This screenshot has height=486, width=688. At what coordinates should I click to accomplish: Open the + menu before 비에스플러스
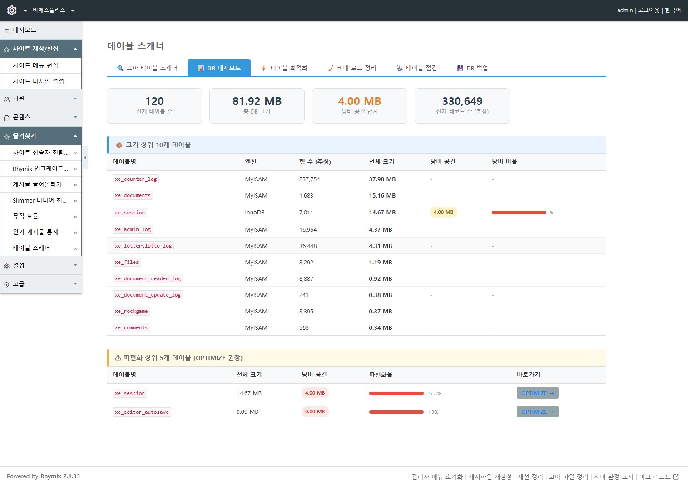coord(25,10)
